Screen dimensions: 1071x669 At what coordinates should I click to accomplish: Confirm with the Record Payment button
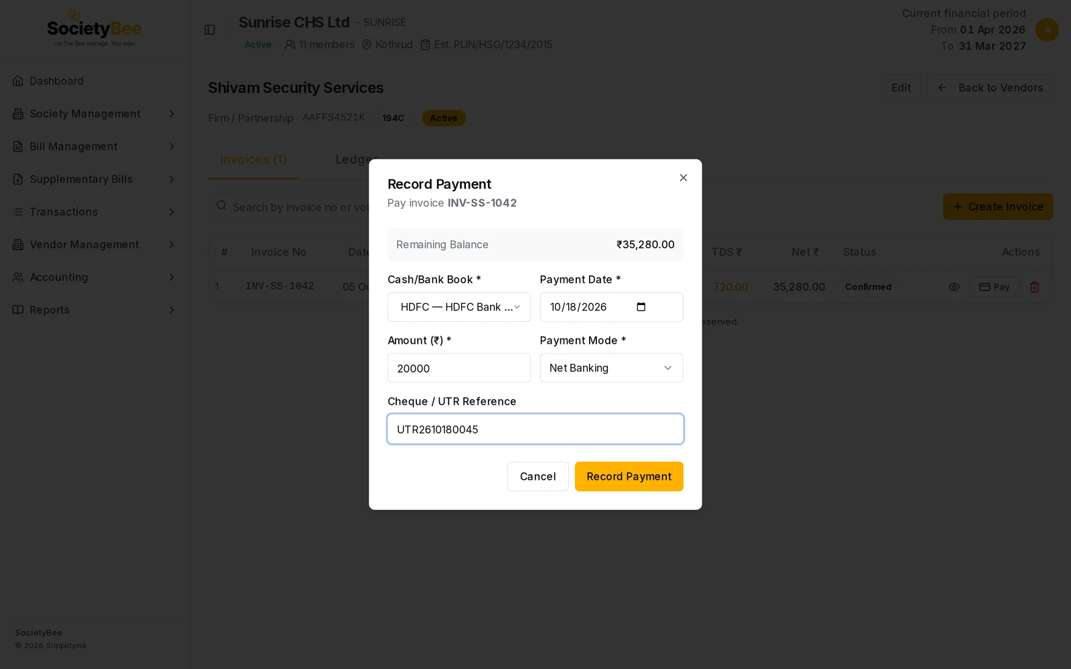(x=629, y=476)
